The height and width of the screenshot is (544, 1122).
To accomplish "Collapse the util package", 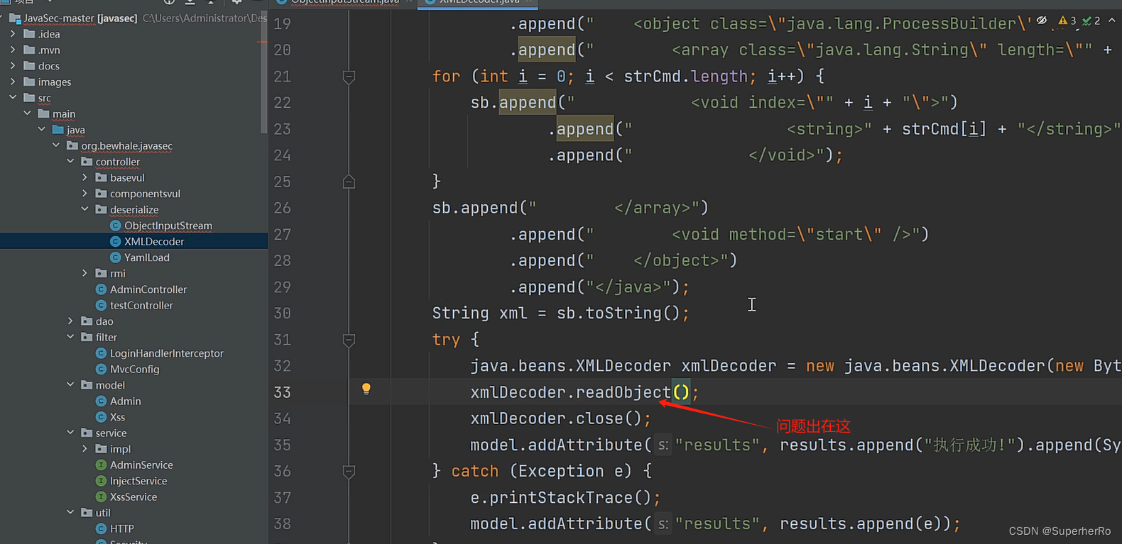I will tap(70, 513).
